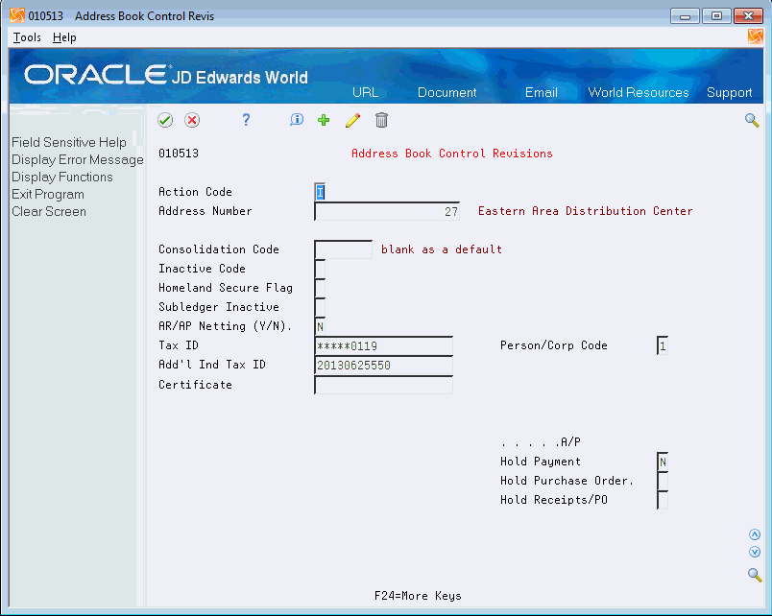Click the Certificate field

pyautogui.click(x=383, y=385)
